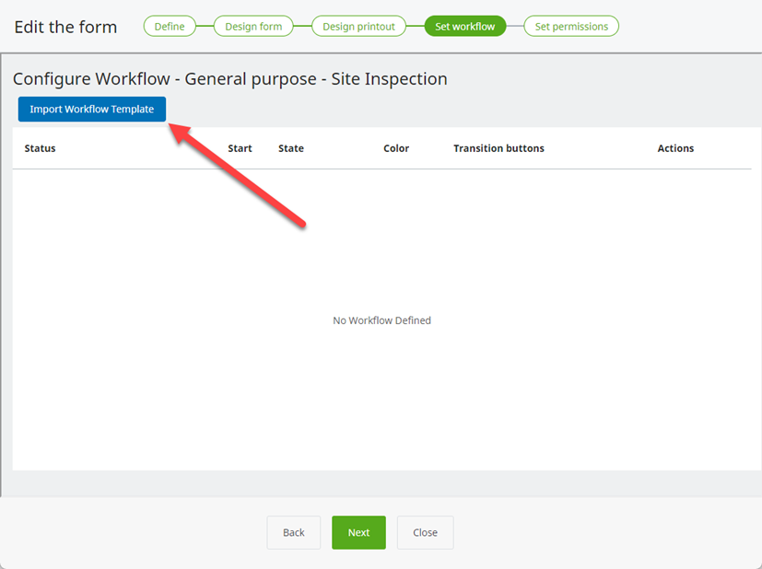This screenshot has height=569, width=762.
Task: Click the Transition buttons column header
Action: point(498,148)
